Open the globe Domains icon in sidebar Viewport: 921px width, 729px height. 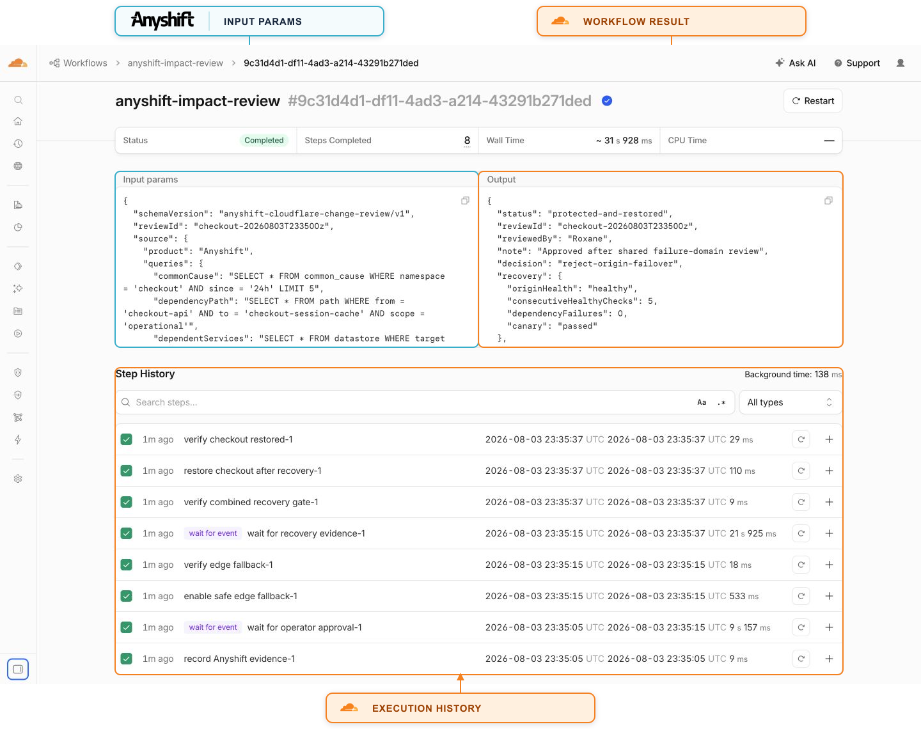coord(18,166)
